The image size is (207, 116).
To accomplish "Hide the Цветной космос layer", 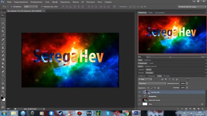I will click(x=139, y=100).
